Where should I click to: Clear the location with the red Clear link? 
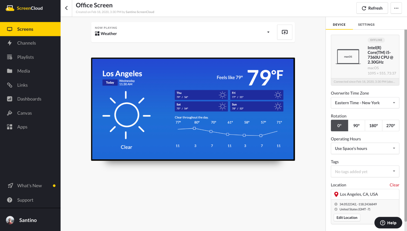[394, 185]
